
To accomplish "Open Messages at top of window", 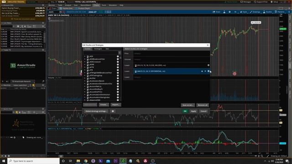I will coord(245,2).
